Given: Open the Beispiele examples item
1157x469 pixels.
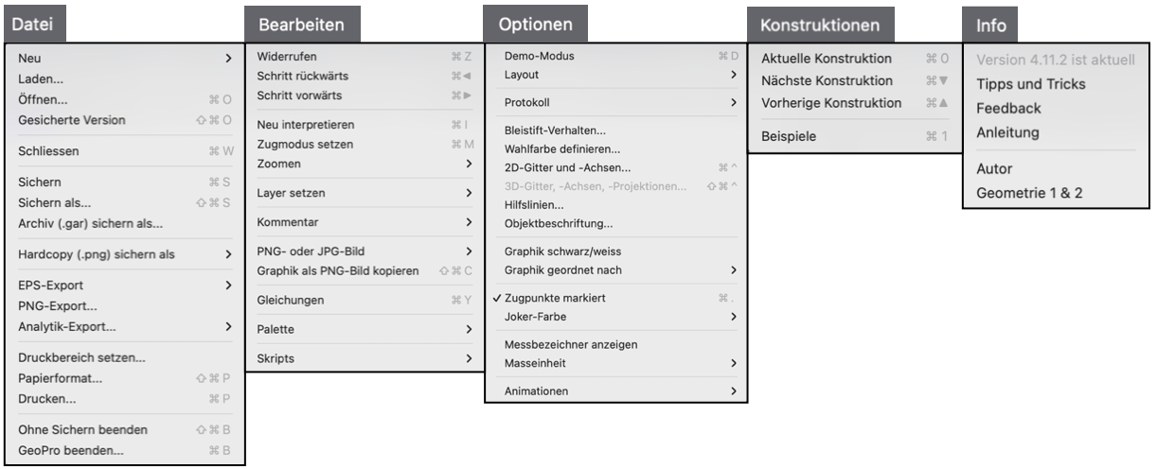Looking at the screenshot, I should (x=790, y=137).
